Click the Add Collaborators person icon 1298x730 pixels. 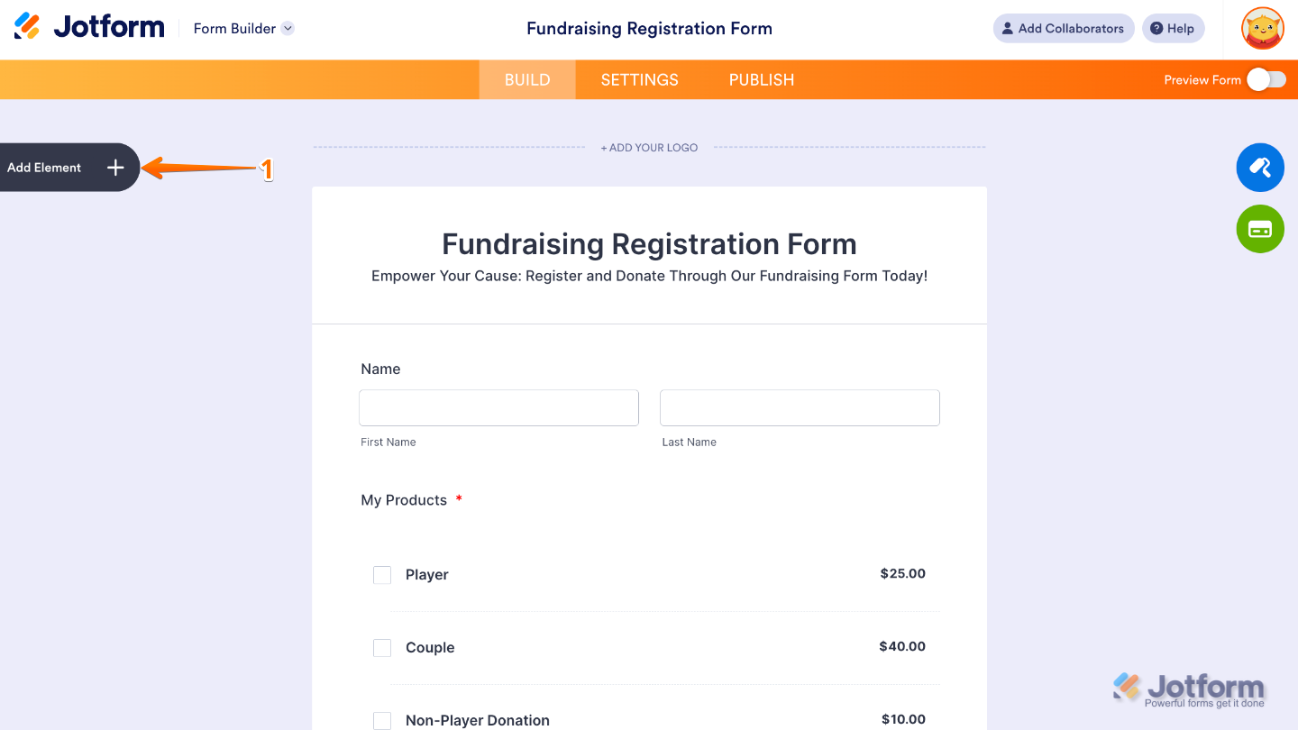pos(1007,28)
